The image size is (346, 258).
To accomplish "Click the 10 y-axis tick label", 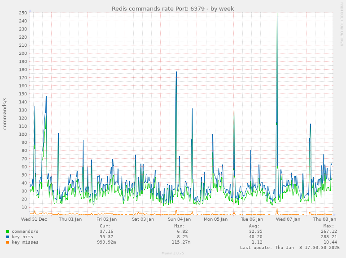I will [24, 207].
